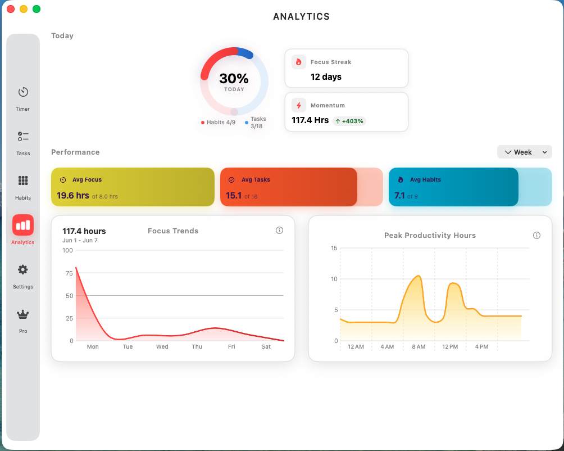Click the +403% momentum badge

tap(349, 121)
